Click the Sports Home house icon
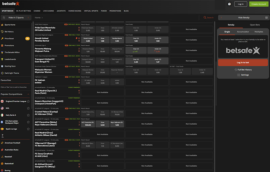 coord(2,25)
